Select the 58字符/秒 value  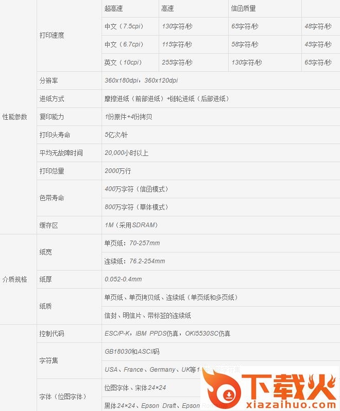245,44
